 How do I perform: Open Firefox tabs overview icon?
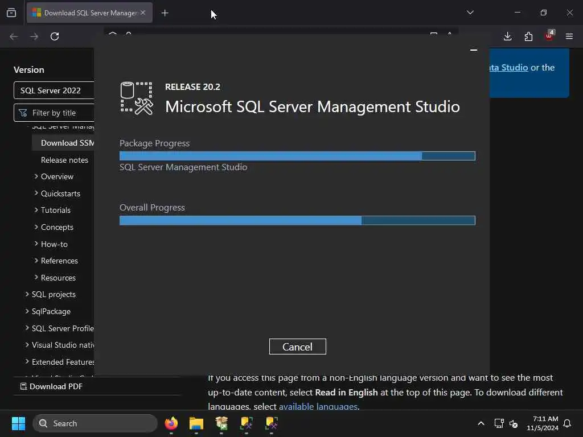point(11,13)
